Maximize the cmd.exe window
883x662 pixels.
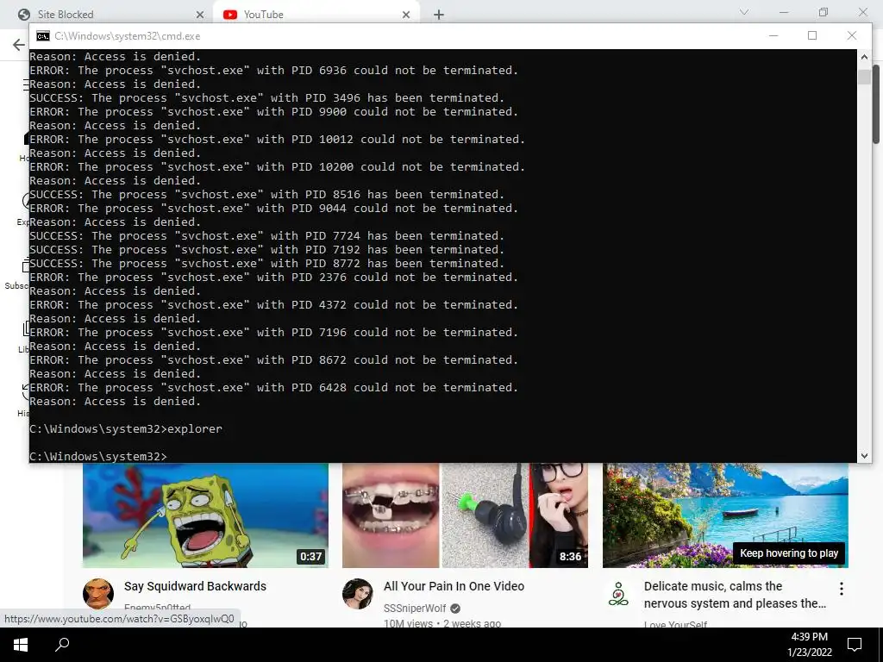[812, 35]
